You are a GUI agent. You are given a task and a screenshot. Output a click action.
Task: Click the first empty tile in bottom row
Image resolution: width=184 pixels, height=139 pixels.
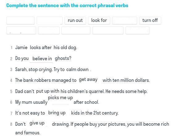click(x=21, y=30)
